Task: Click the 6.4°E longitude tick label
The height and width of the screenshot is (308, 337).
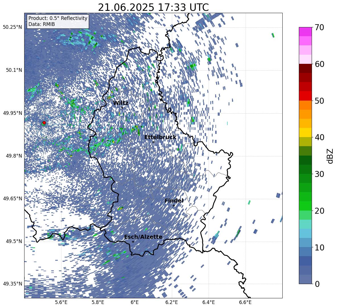Action: click(208, 302)
